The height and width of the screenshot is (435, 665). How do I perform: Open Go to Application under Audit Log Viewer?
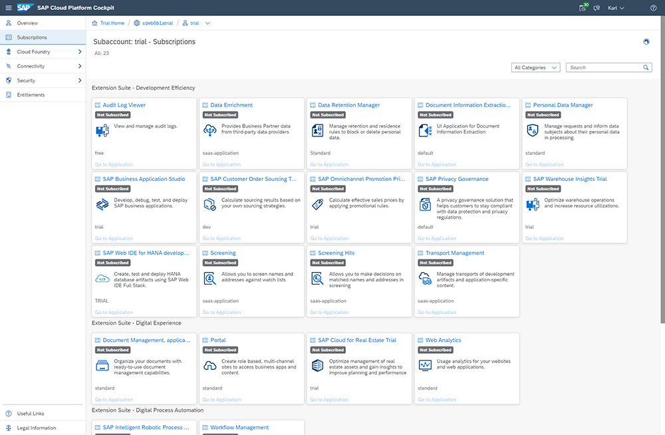coord(114,164)
